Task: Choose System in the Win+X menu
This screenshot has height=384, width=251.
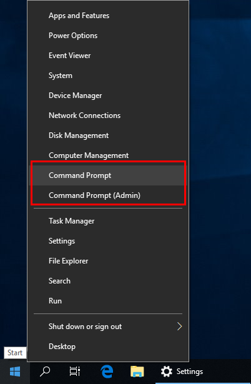Action: pyautogui.click(x=108, y=76)
